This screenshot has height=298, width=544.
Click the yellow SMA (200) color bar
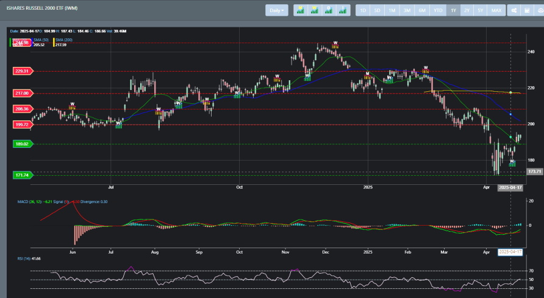pos(54,42)
